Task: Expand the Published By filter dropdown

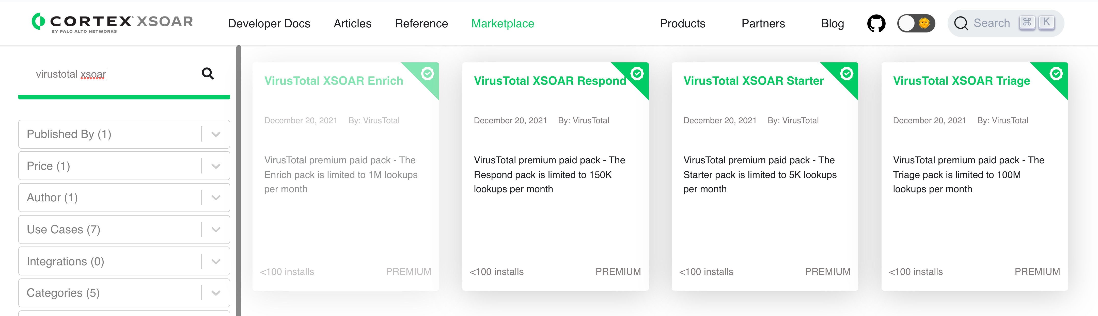Action: [216, 134]
